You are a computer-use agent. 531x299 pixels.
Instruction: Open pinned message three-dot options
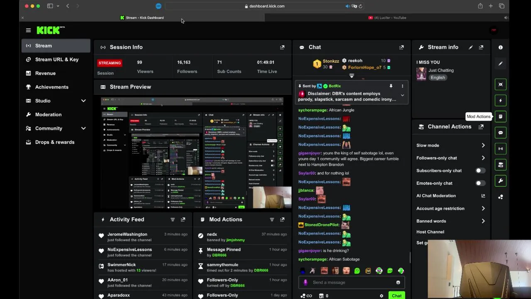[x=402, y=86]
